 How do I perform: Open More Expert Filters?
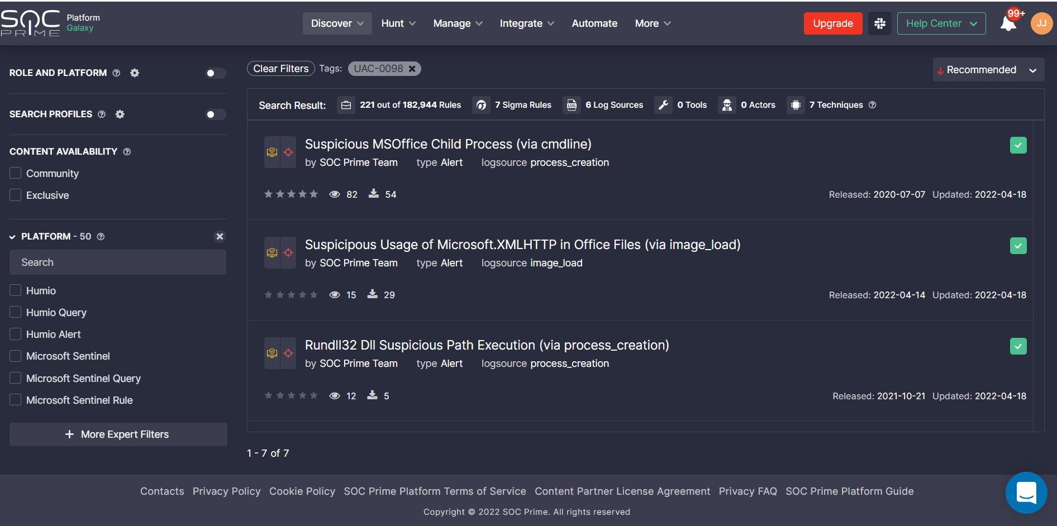[x=118, y=434]
